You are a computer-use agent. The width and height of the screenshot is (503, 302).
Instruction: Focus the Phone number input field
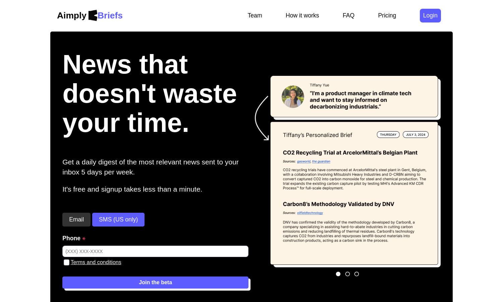[155, 251]
